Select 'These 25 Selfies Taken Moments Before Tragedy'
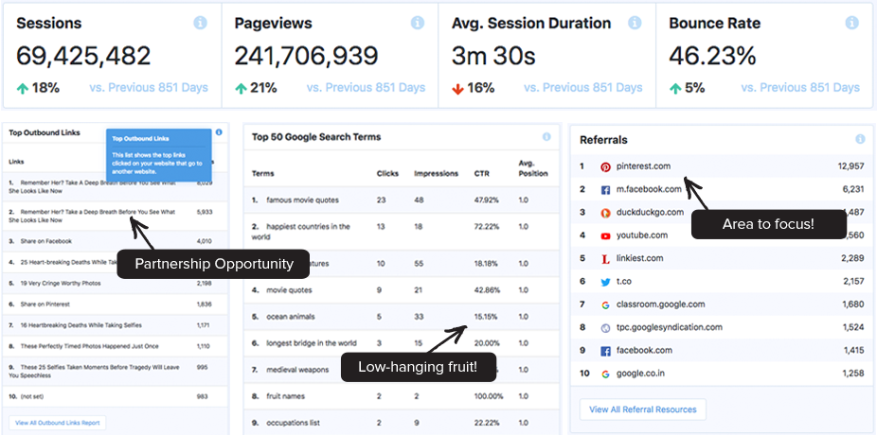Screen dimensions: 877x435 coord(94,372)
